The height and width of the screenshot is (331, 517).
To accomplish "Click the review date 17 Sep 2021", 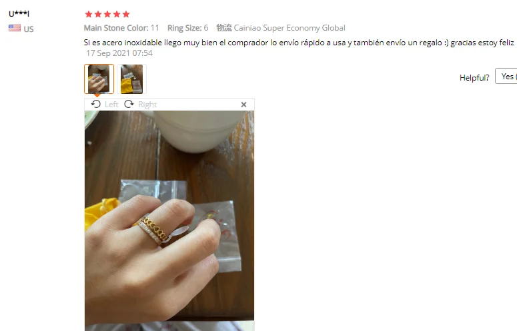I will coord(119,53).
